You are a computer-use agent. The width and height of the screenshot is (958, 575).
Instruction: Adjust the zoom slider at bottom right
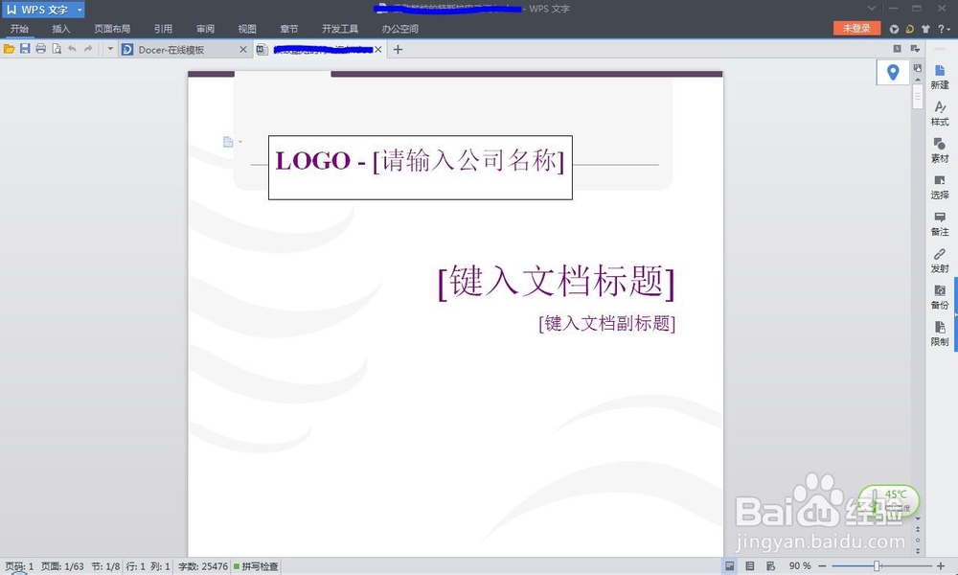pos(878,565)
